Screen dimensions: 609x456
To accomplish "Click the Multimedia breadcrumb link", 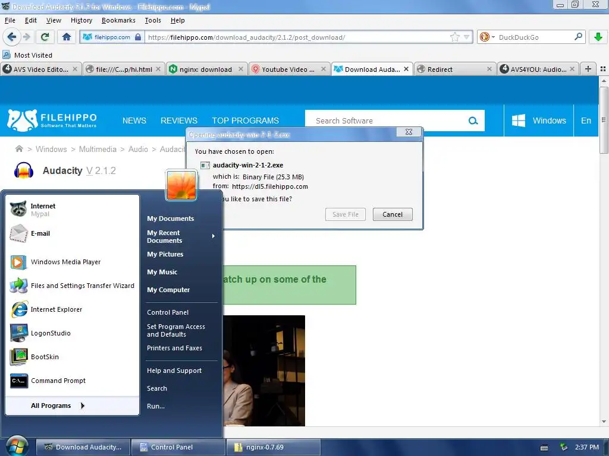I will click(x=98, y=149).
